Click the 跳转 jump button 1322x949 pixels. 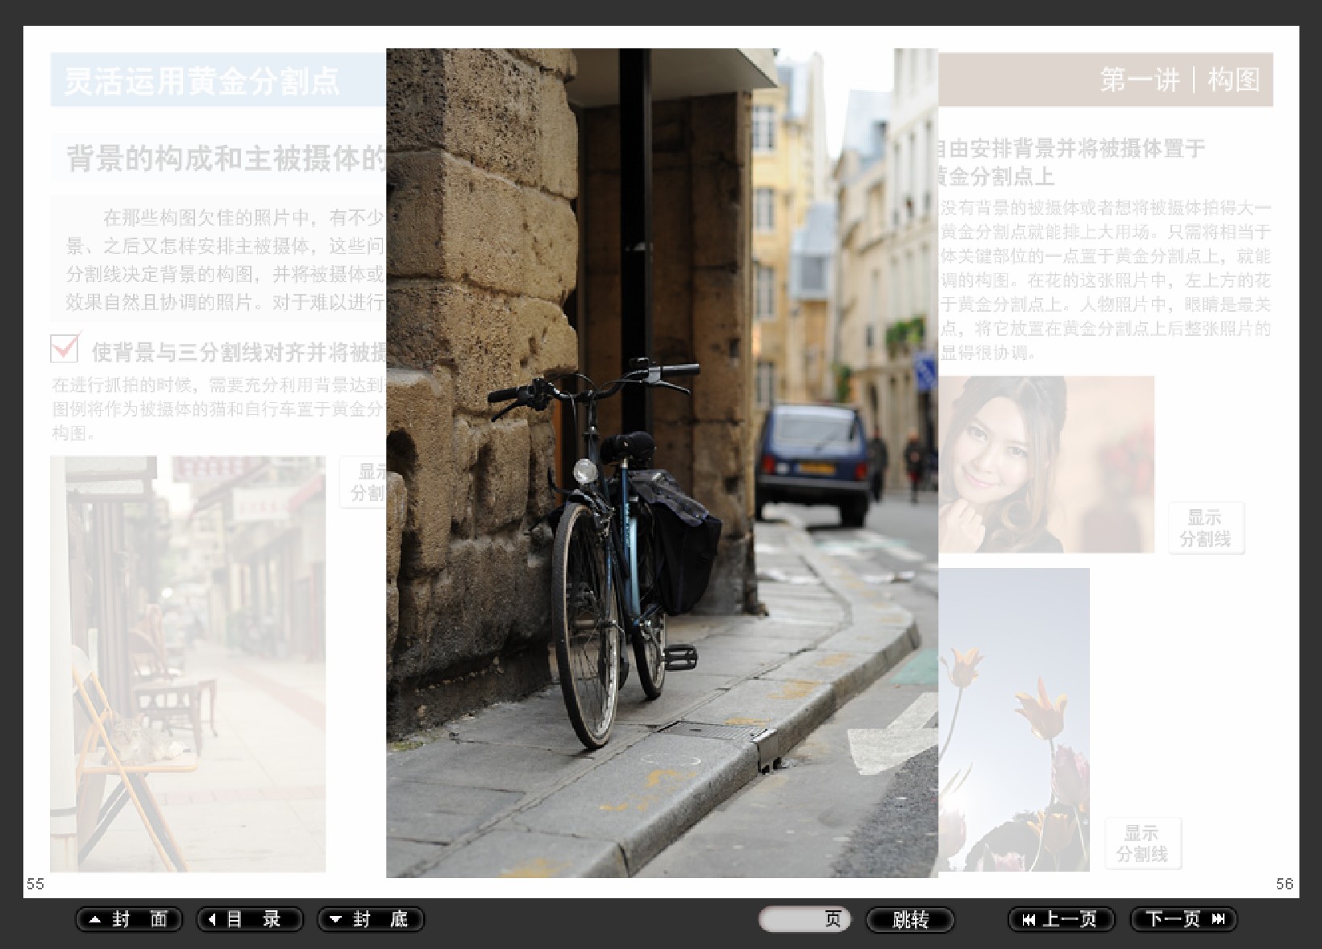pos(910,919)
